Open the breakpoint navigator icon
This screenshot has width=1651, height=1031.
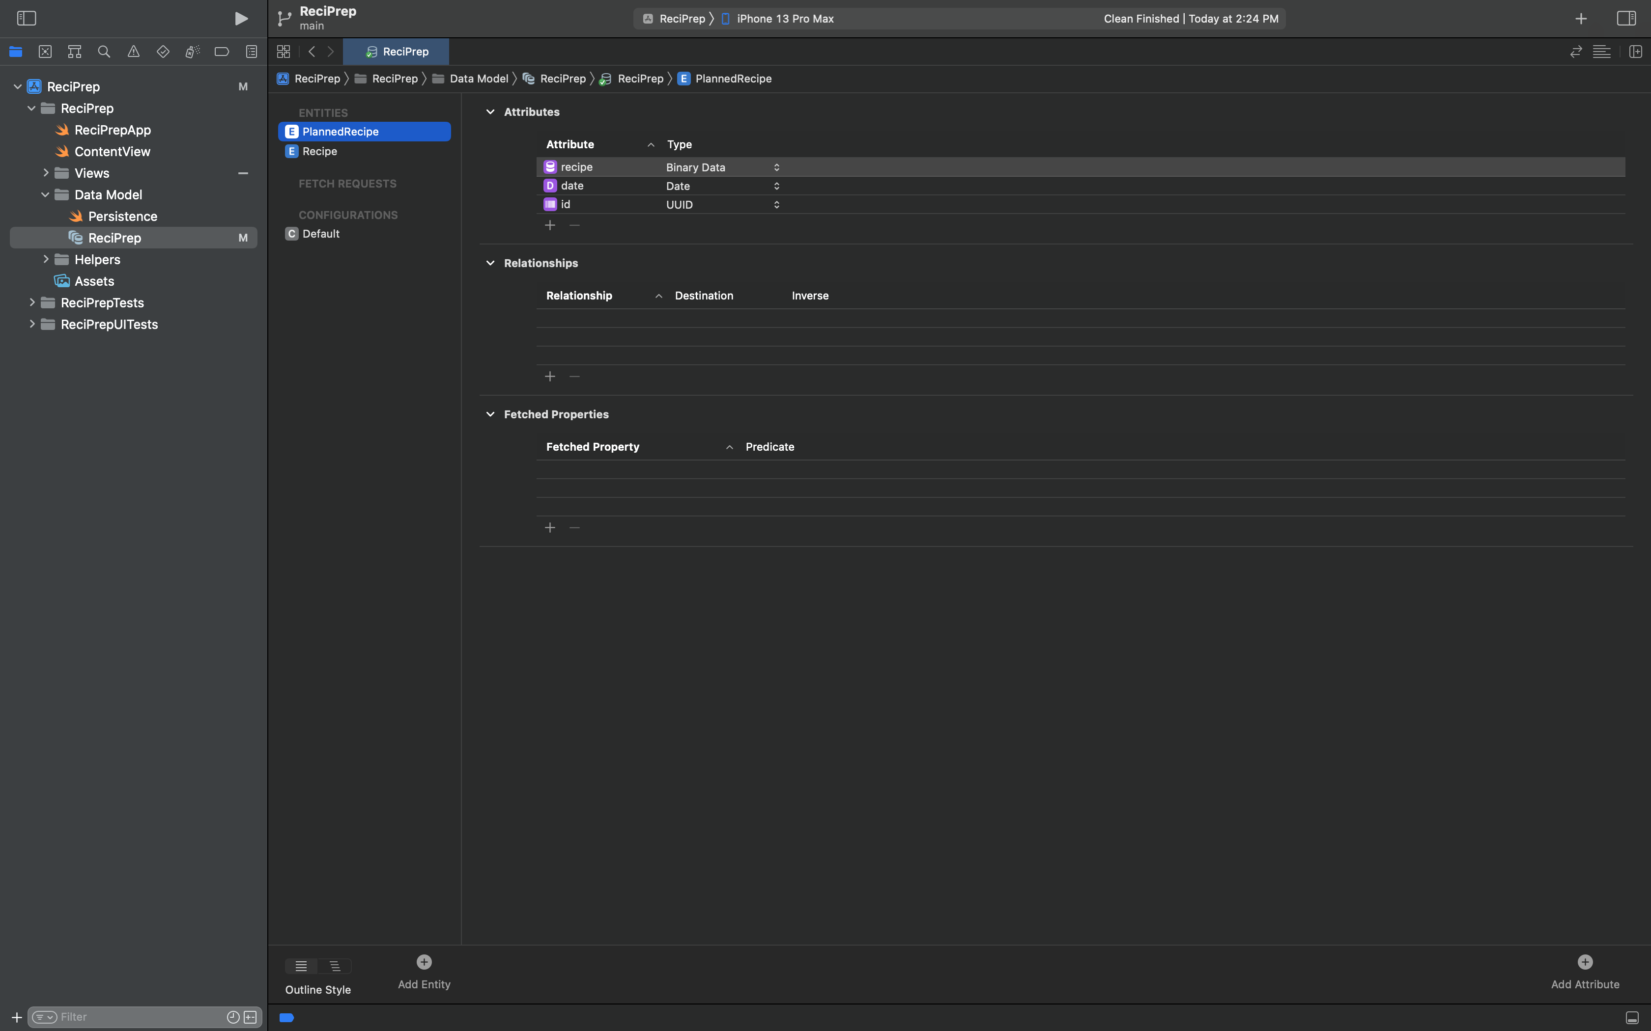222,52
